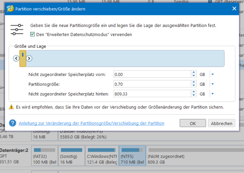Screen dimensions: 244x173
Task: Toggle the "Erweiterten Datenschutzmodus" checkbox
Action: [x=32, y=34]
